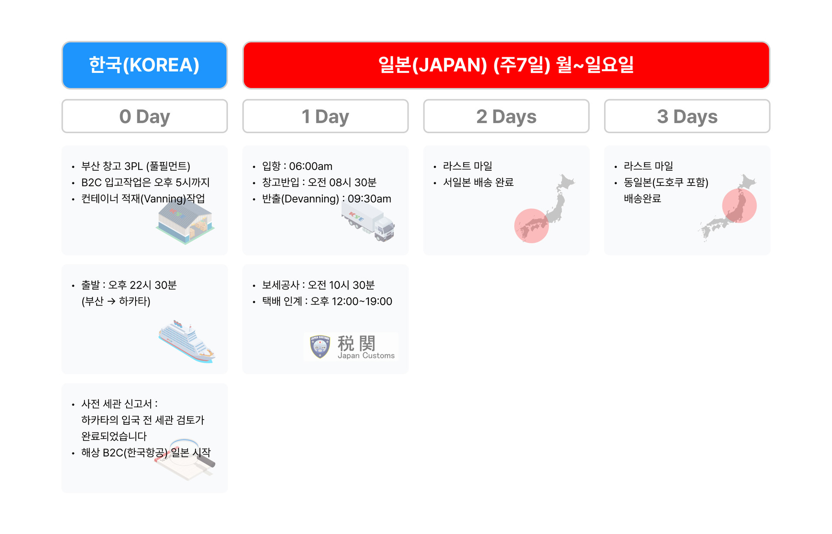Open the 1 Day tab
This screenshot has width=832, height=534.
(x=325, y=116)
